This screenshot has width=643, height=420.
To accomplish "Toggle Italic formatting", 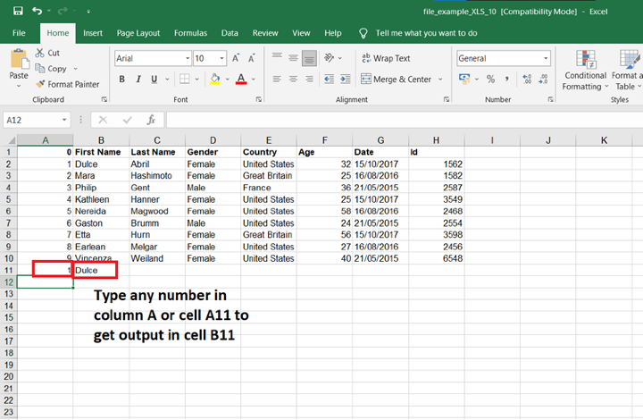I will [139, 80].
